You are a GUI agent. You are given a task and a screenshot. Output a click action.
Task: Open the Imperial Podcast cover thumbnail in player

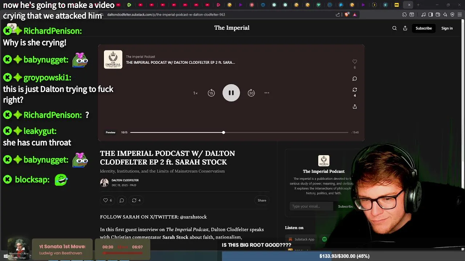[x=113, y=59]
